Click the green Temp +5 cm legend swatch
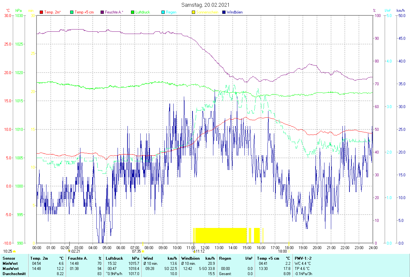 [71, 12]
